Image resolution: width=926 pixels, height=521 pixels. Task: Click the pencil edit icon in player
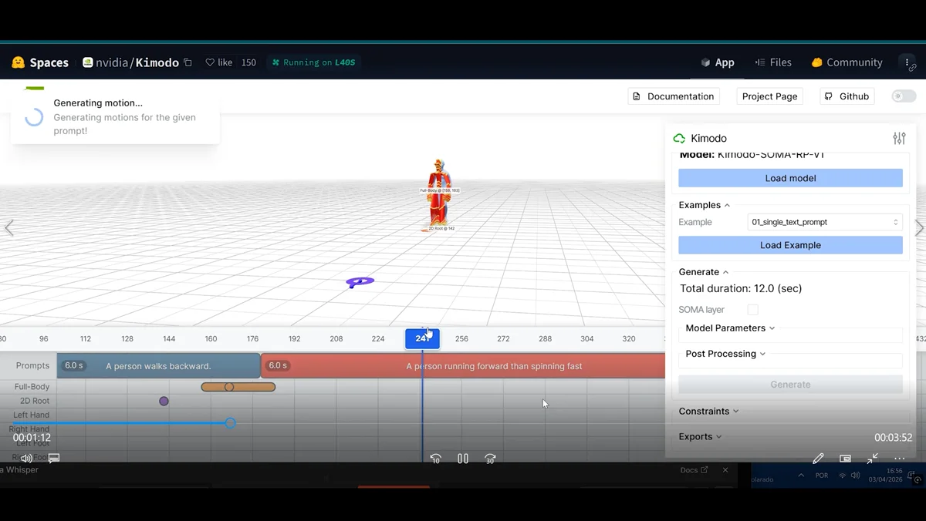coord(818,459)
